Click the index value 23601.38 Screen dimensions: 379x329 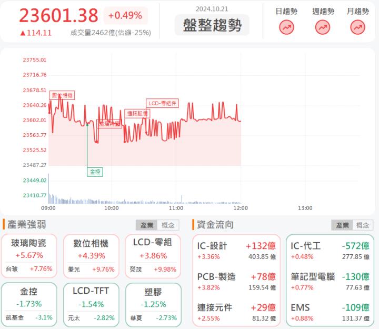coord(59,15)
